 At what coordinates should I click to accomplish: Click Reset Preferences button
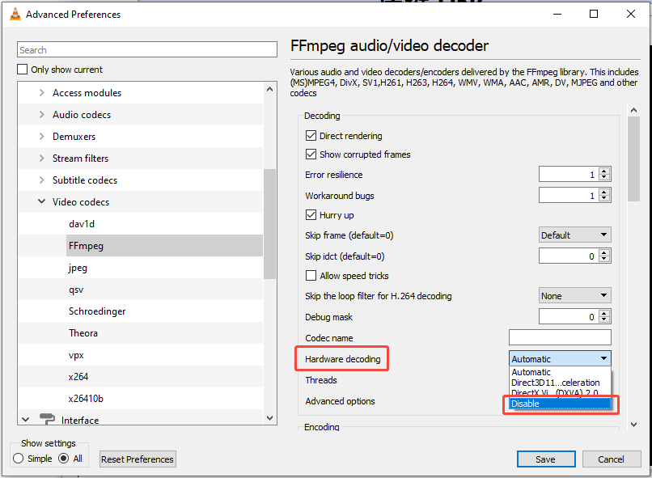pos(138,459)
